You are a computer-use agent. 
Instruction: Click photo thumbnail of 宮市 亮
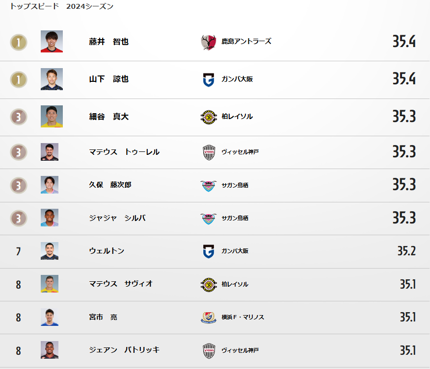tap(50, 317)
